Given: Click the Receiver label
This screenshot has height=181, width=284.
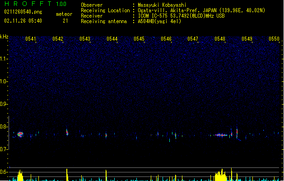Looking at the screenshot, I should (92, 16).
